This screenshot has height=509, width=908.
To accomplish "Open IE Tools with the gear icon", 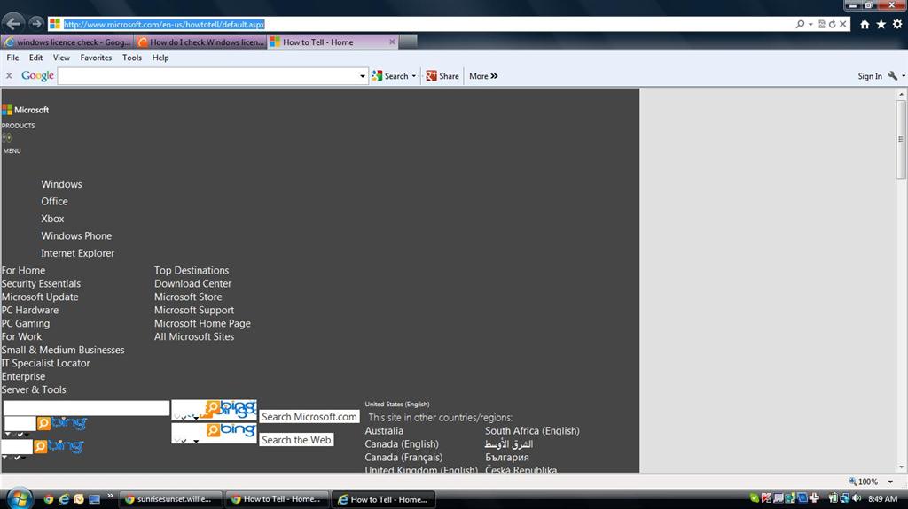I will click(897, 24).
